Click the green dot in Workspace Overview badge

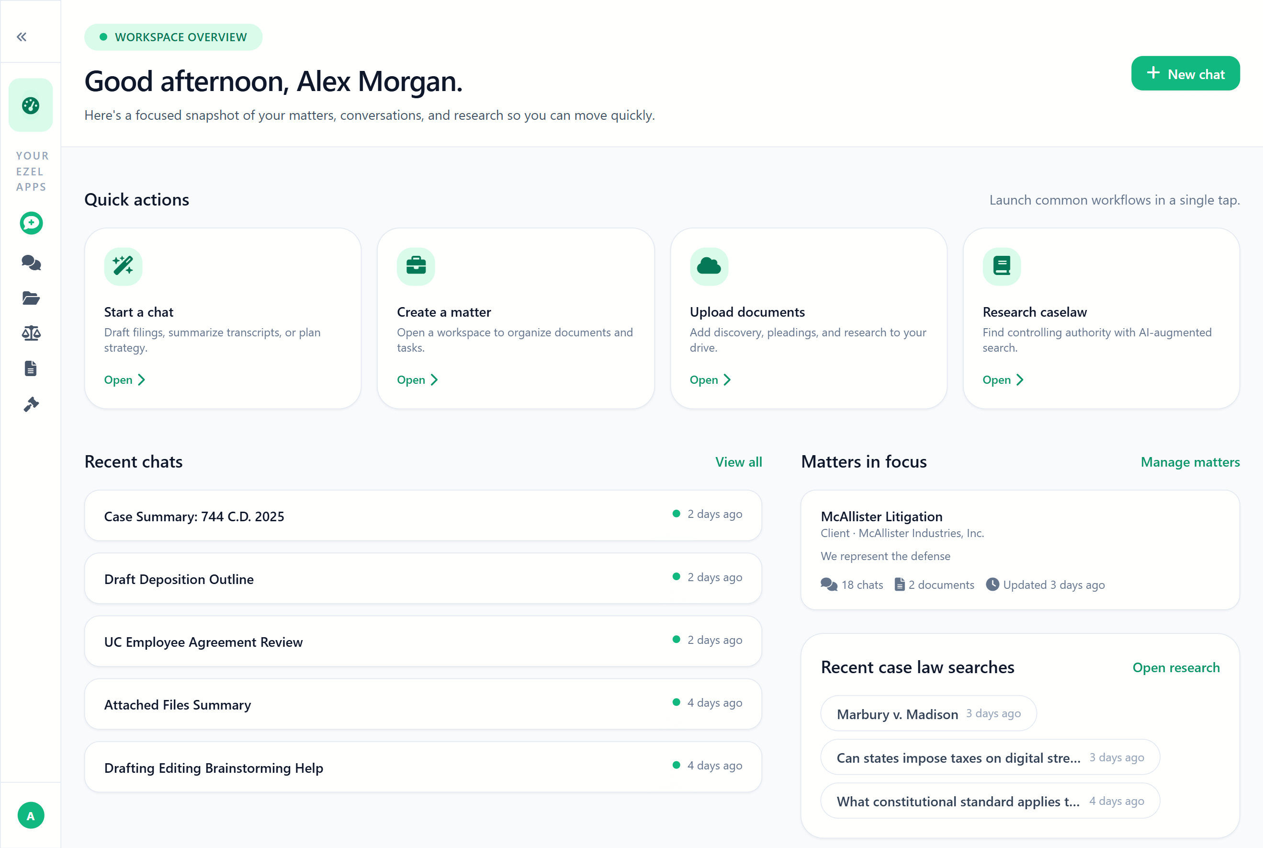pyautogui.click(x=103, y=37)
